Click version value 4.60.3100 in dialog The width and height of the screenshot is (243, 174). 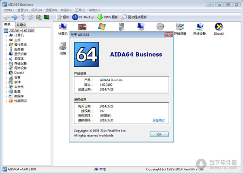click(106, 85)
